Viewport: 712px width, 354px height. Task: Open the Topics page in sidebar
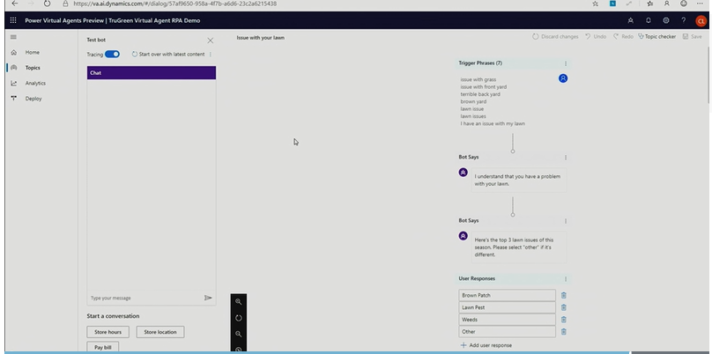(32, 68)
